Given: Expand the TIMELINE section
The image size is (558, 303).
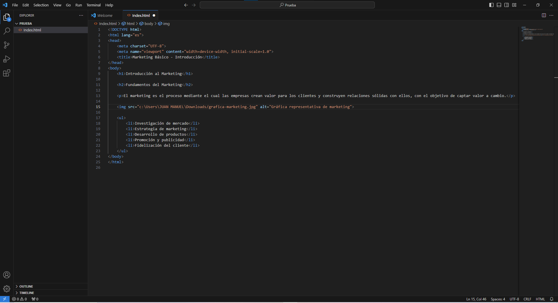Looking at the screenshot, I should (51, 293).
